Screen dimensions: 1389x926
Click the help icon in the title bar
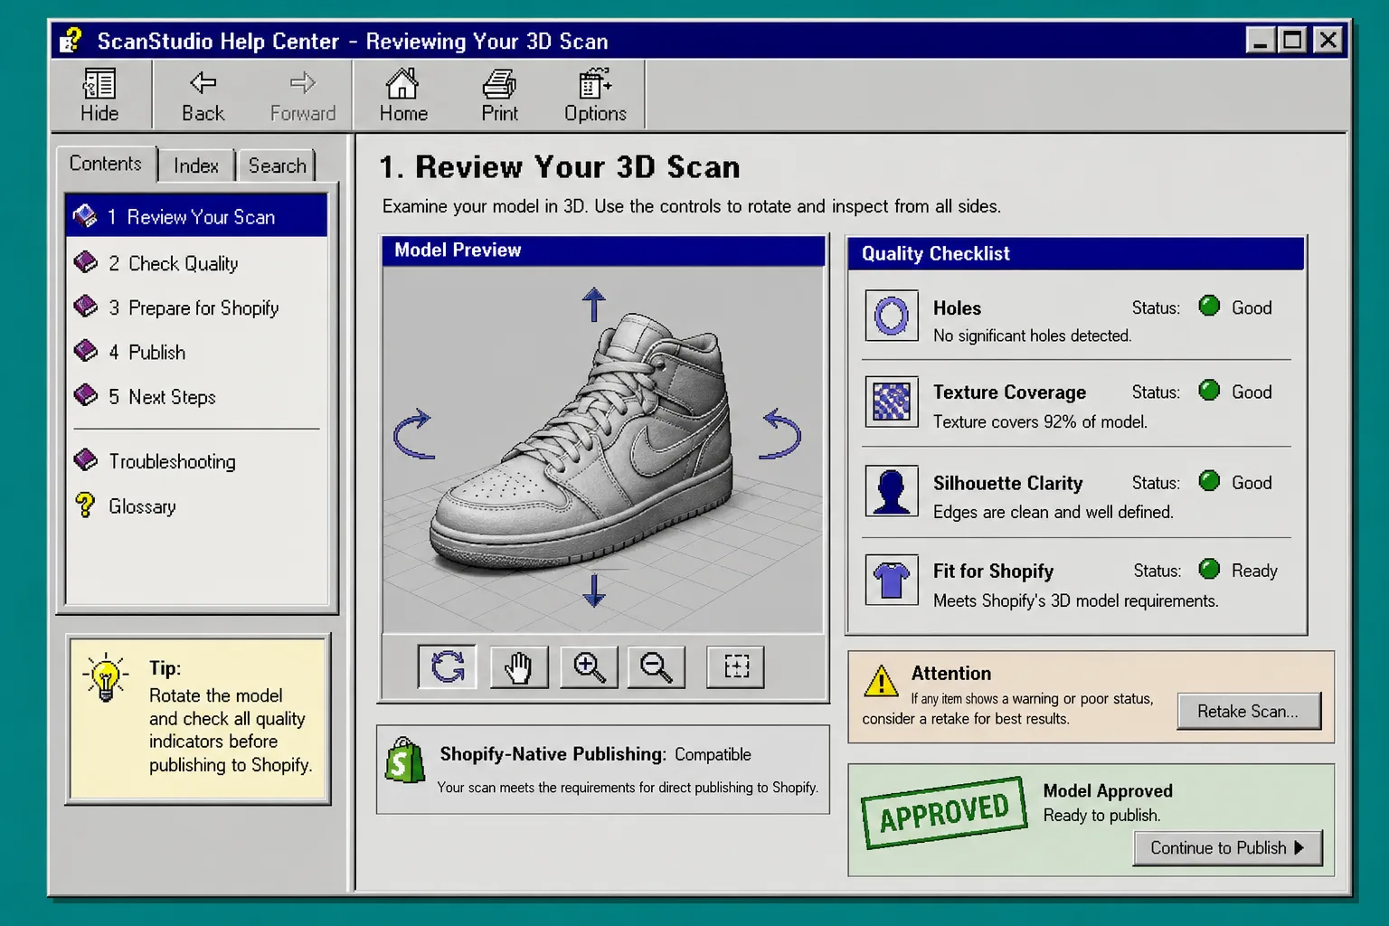[71, 40]
